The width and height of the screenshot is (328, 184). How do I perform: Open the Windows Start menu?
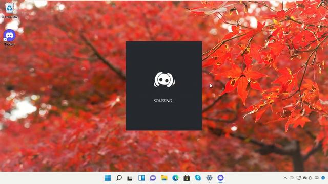(108, 178)
